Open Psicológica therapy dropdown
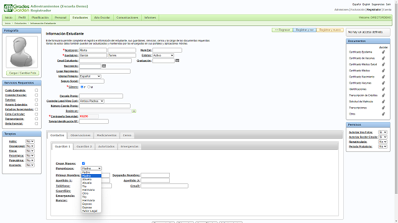Screen dimensions: 398x223 pos(30,155)
